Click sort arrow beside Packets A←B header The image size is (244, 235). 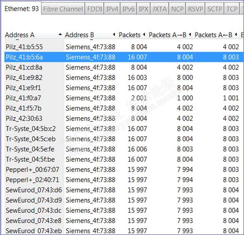tap(236, 34)
